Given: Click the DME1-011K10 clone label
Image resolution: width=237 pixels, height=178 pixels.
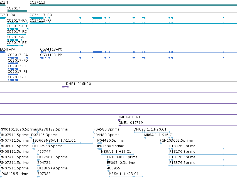Looking at the screenshot, I should (x=130, y=117).
